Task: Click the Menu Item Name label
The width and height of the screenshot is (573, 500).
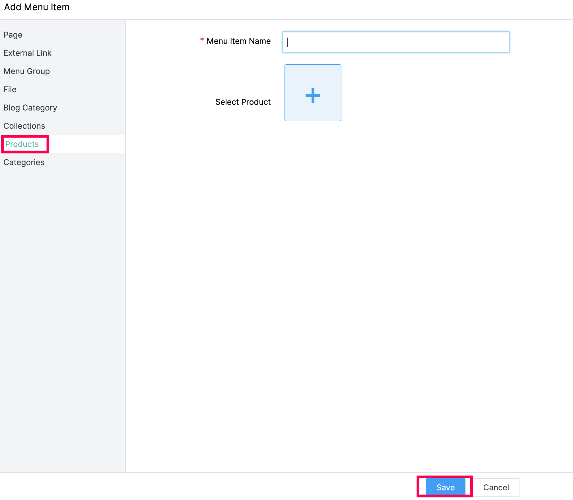Action: (238, 41)
